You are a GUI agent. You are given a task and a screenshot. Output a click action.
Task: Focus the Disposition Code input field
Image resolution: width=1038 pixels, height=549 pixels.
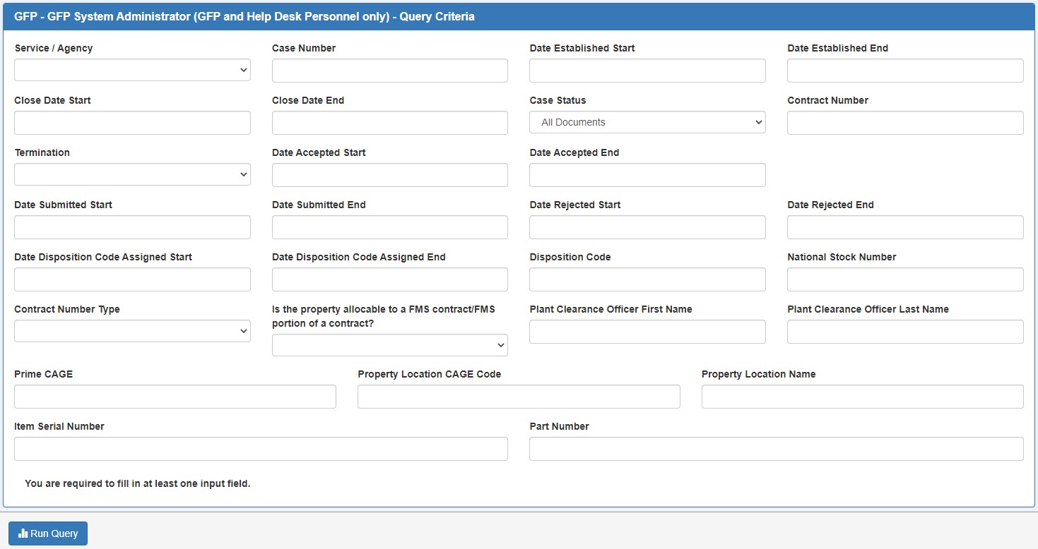[647, 279]
